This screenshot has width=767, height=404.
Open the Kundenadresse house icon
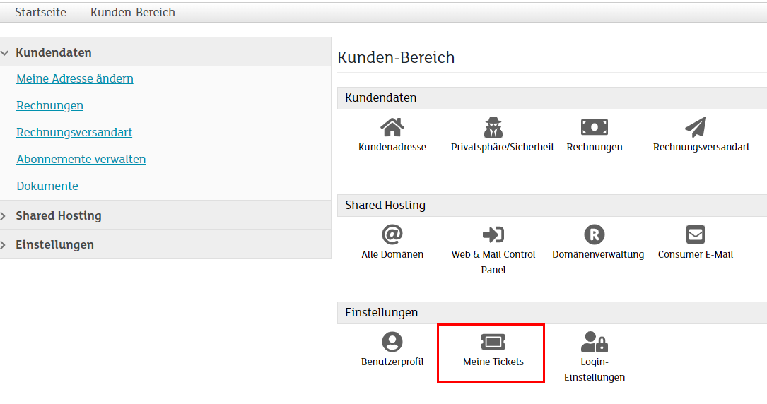tap(392, 127)
